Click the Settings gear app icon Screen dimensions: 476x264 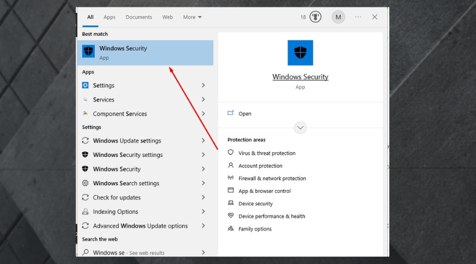tap(85, 85)
